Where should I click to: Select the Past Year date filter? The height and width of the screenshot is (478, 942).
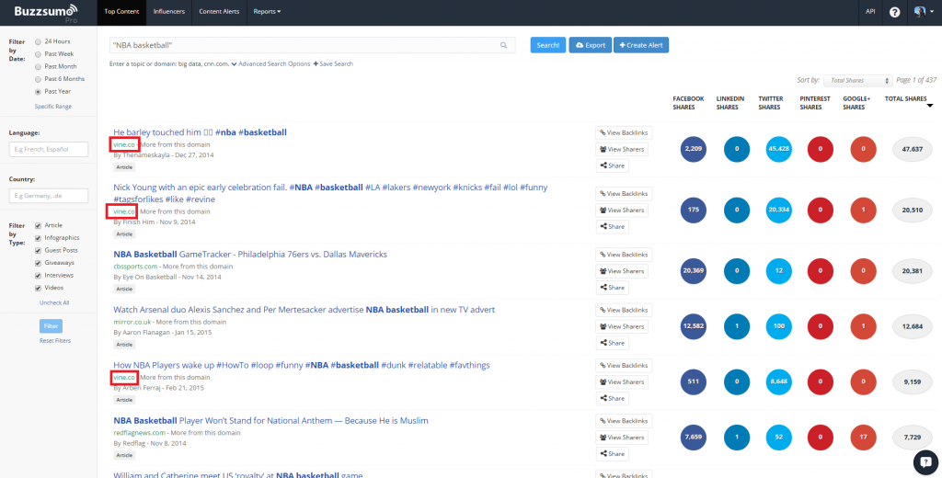[39, 92]
